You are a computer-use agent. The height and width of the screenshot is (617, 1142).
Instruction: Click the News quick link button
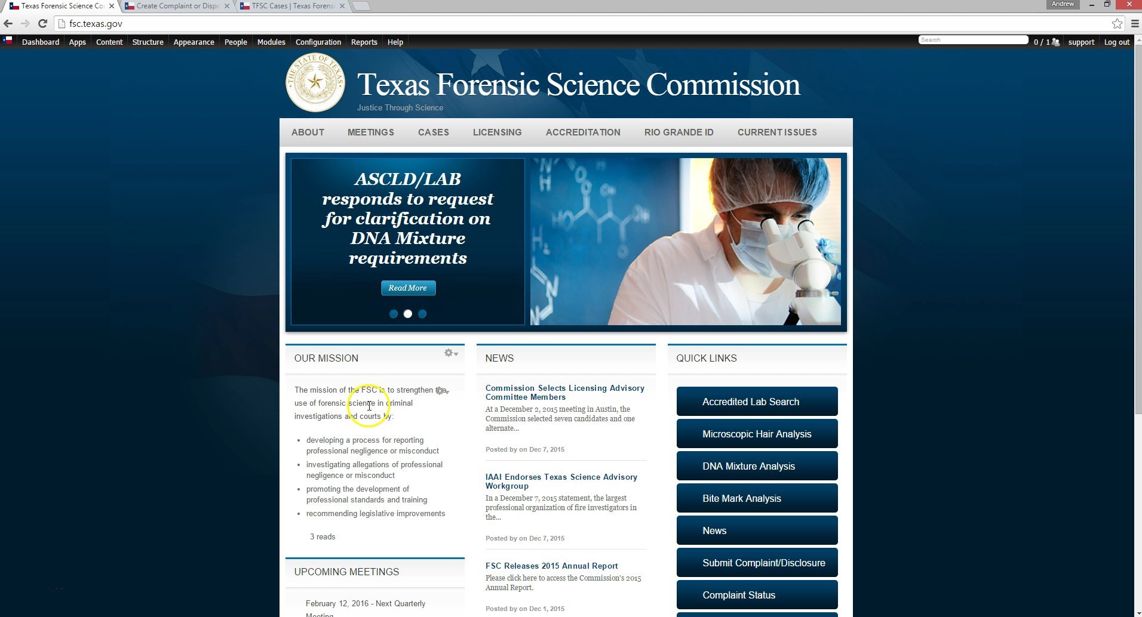(x=757, y=530)
